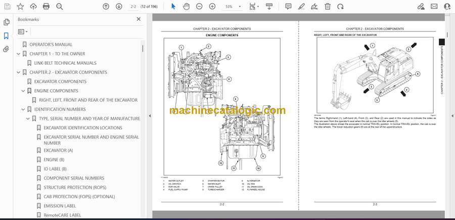Zoom in with plus icon

pyautogui.click(x=212, y=7)
